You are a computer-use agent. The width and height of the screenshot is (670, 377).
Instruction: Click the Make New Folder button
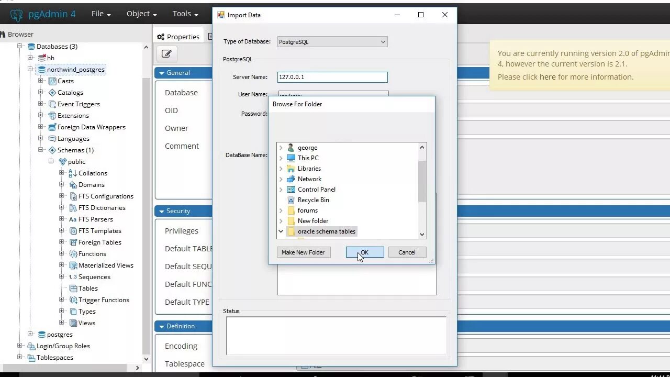tap(303, 252)
